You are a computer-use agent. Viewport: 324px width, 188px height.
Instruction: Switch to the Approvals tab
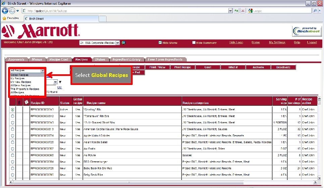pos(16,59)
